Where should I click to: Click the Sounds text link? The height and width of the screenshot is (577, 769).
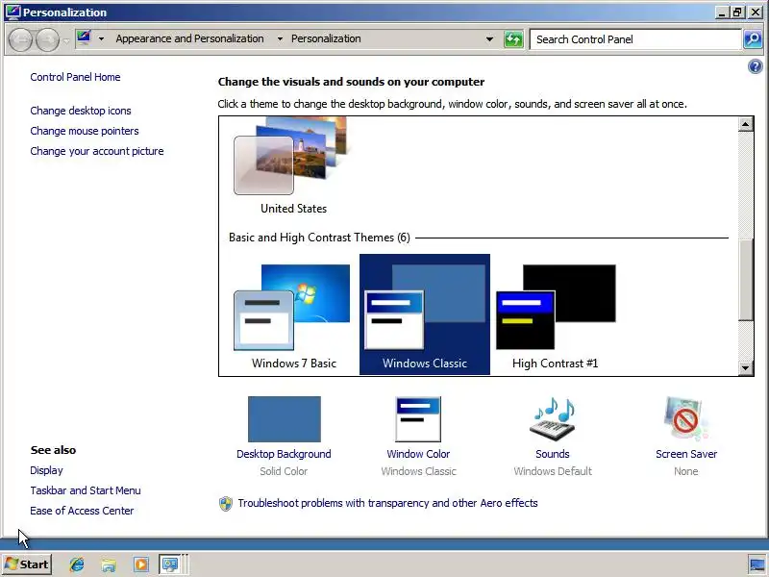pyautogui.click(x=553, y=454)
